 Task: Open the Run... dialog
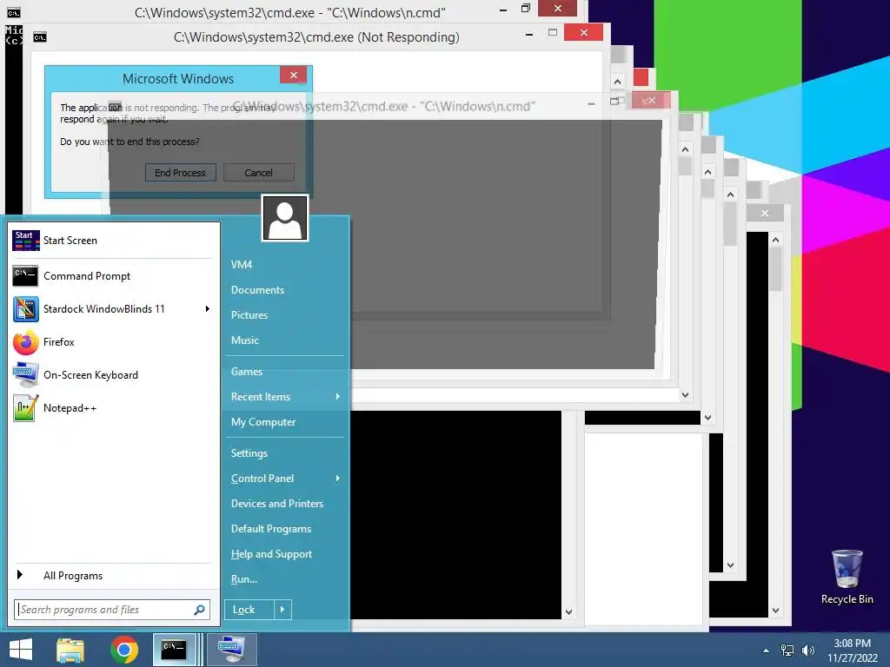point(243,579)
